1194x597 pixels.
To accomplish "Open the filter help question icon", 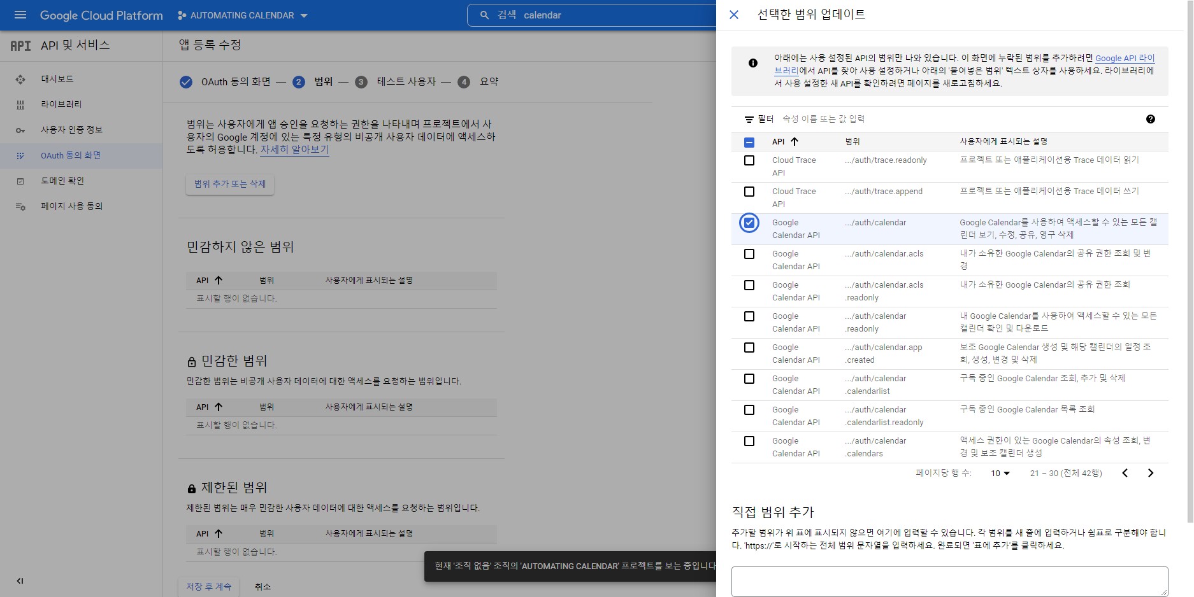I will [1151, 119].
